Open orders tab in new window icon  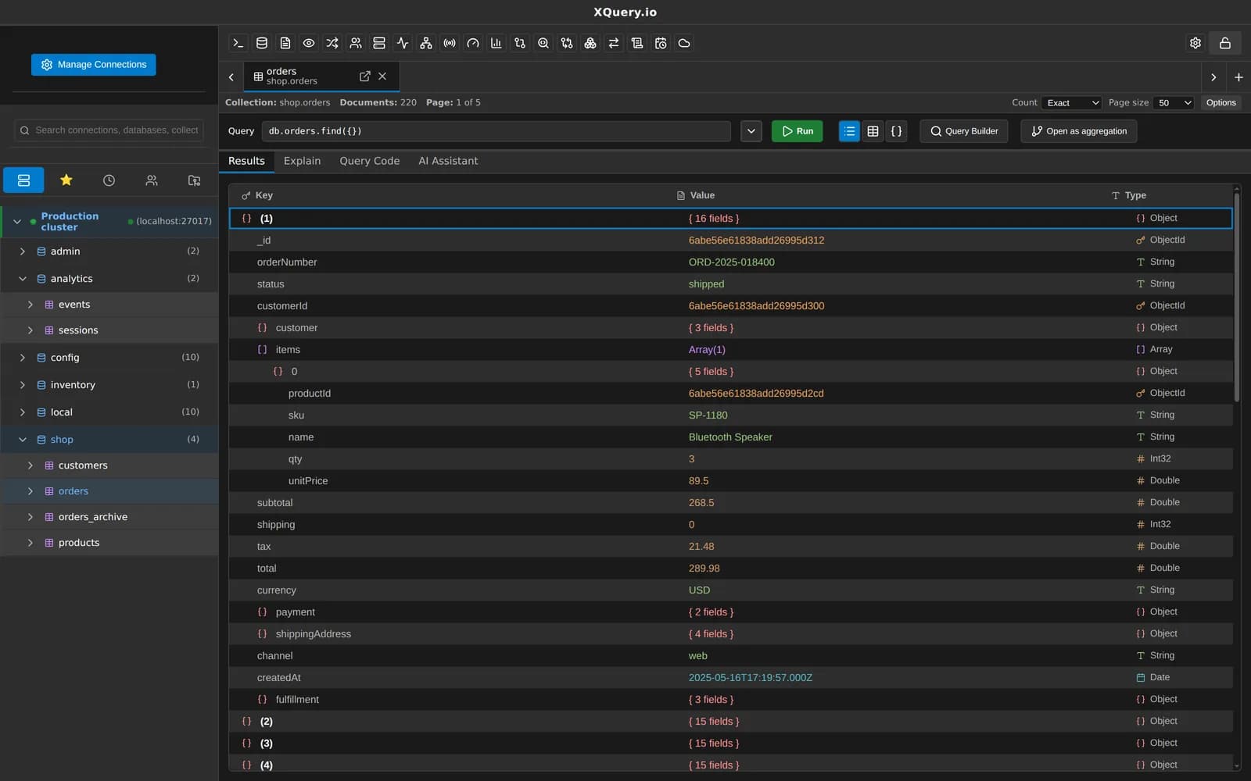(x=364, y=76)
